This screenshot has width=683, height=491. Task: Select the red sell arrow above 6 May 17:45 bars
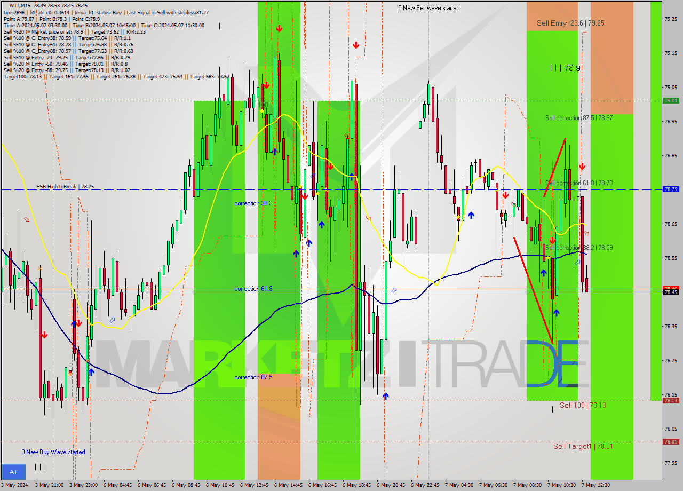(x=356, y=45)
